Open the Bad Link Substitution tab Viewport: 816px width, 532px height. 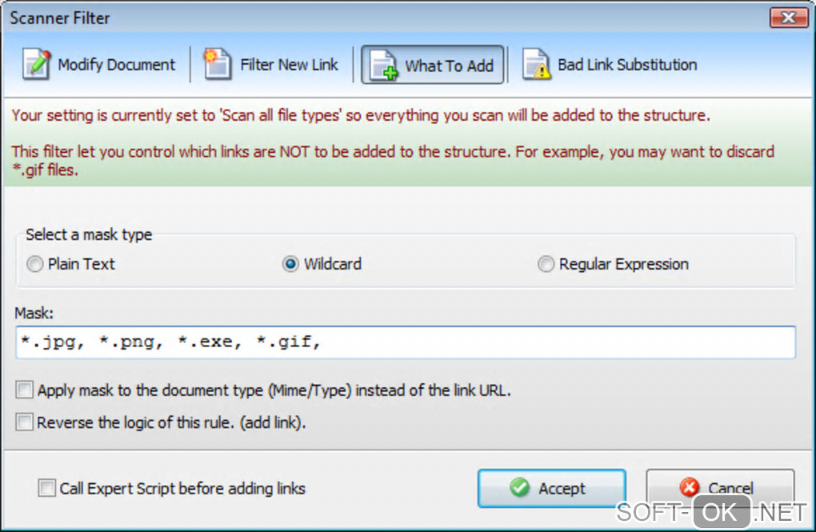(x=610, y=65)
